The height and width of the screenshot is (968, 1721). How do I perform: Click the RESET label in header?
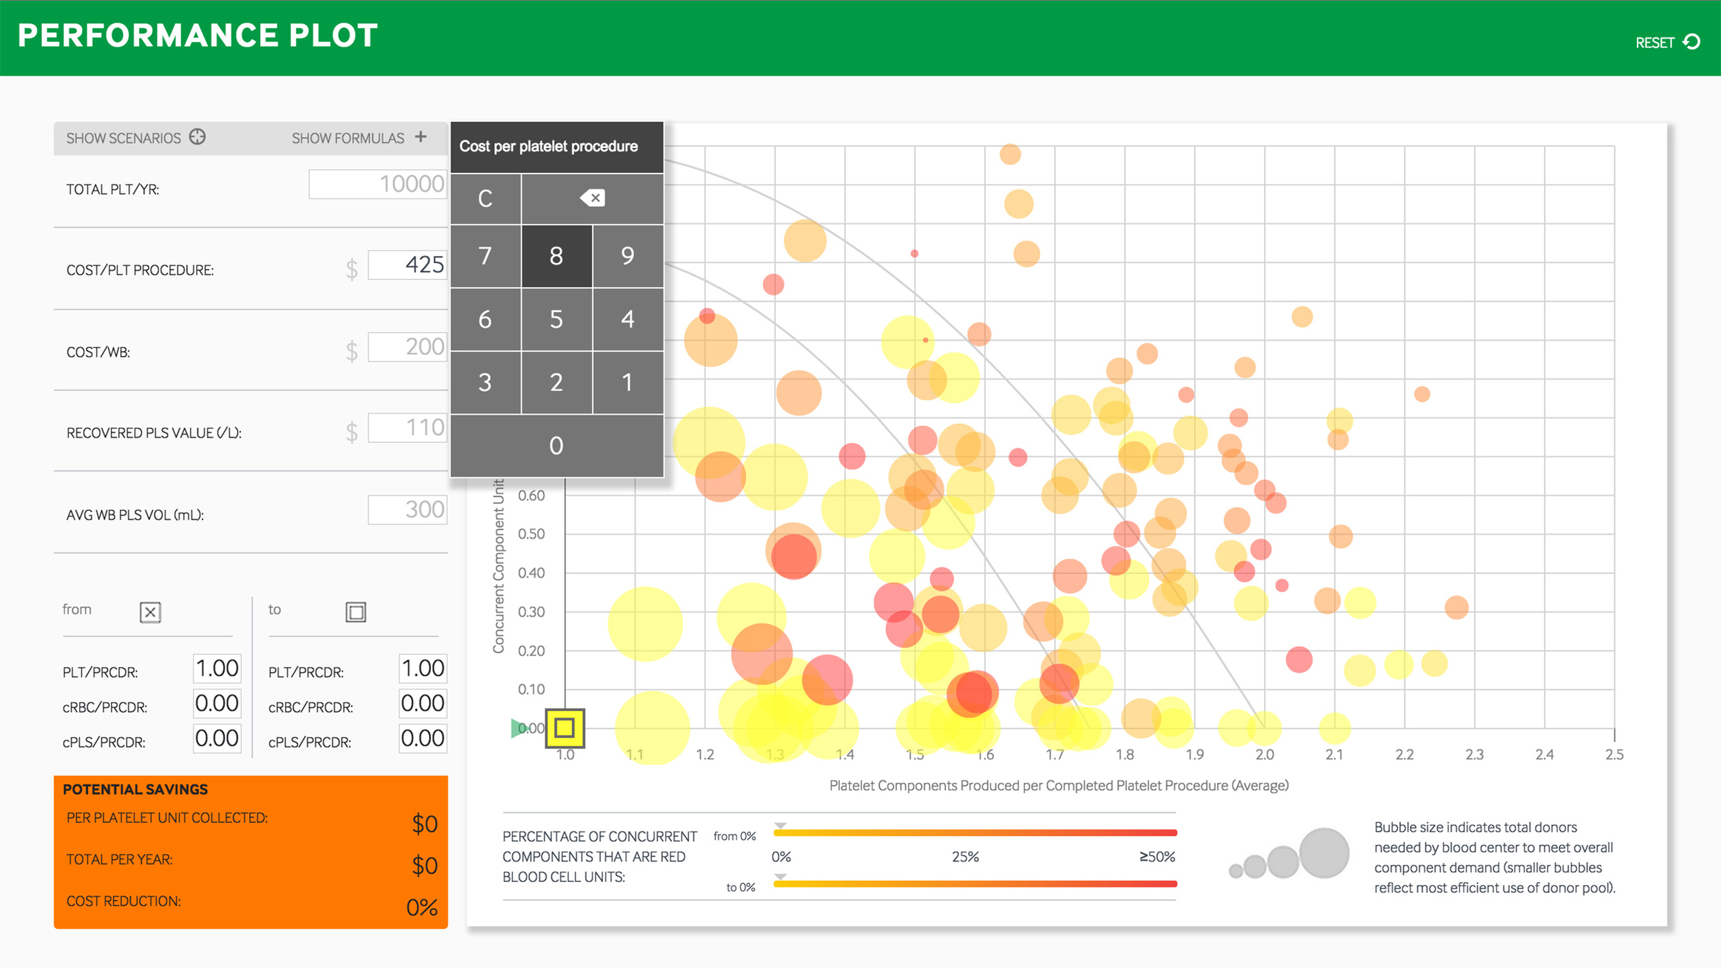[x=1655, y=43]
